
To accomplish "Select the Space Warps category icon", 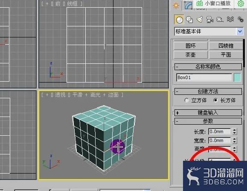I will 230,20.
